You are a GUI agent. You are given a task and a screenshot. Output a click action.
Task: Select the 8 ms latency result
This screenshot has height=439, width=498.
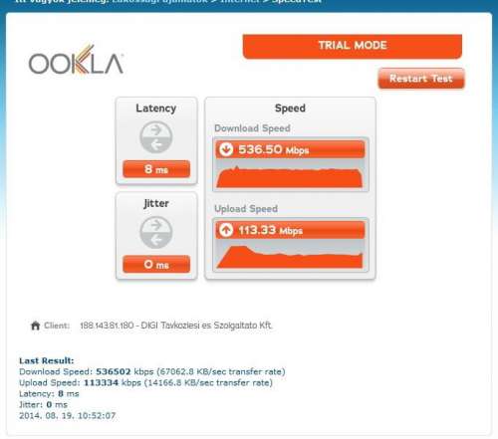point(156,169)
